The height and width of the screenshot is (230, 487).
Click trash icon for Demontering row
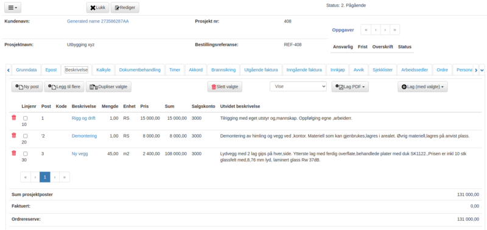click(x=13, y=135)
